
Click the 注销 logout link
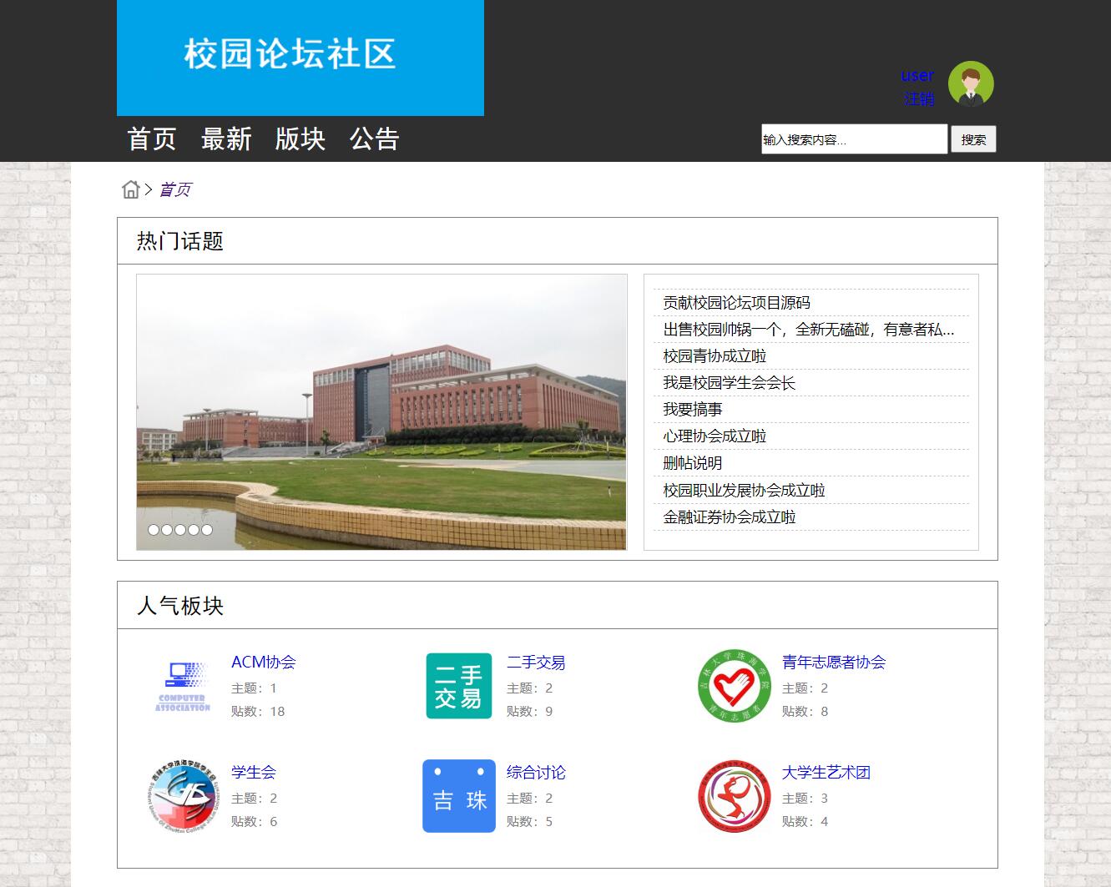click(x=919, y=98)
